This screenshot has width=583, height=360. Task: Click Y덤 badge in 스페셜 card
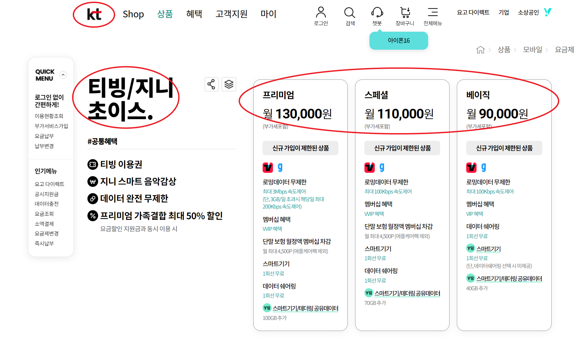coord(369,293)
